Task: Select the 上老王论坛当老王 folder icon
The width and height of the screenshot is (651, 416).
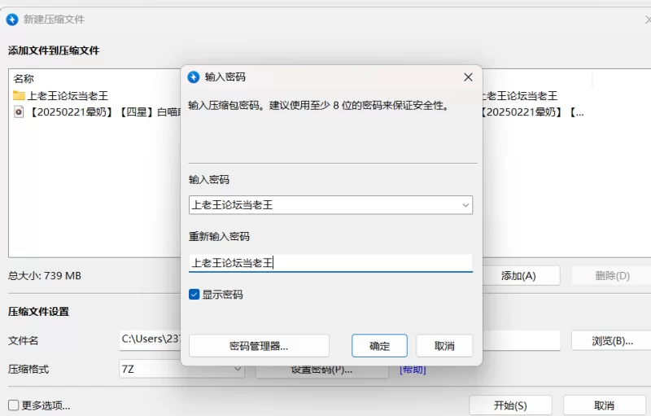Action: coord(19,96)
